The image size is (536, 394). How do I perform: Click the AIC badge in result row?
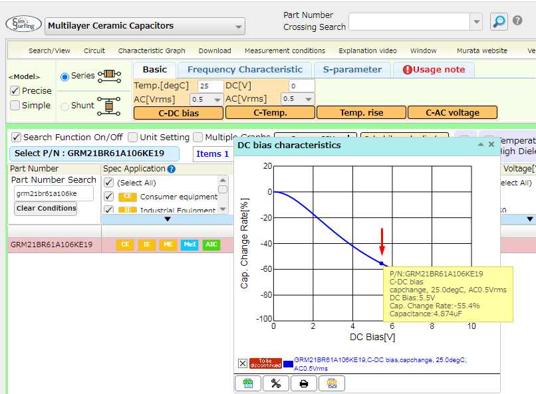[211, 245]
